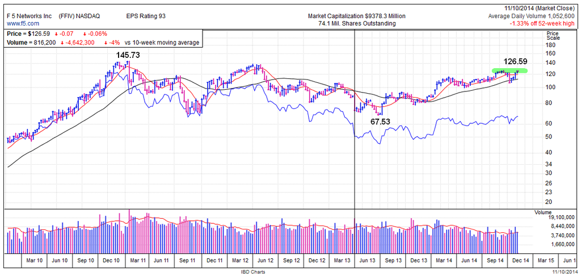Click the Mar 10 date axis label
This screenshot has height=276, width=581.
(x=35, y=261)
